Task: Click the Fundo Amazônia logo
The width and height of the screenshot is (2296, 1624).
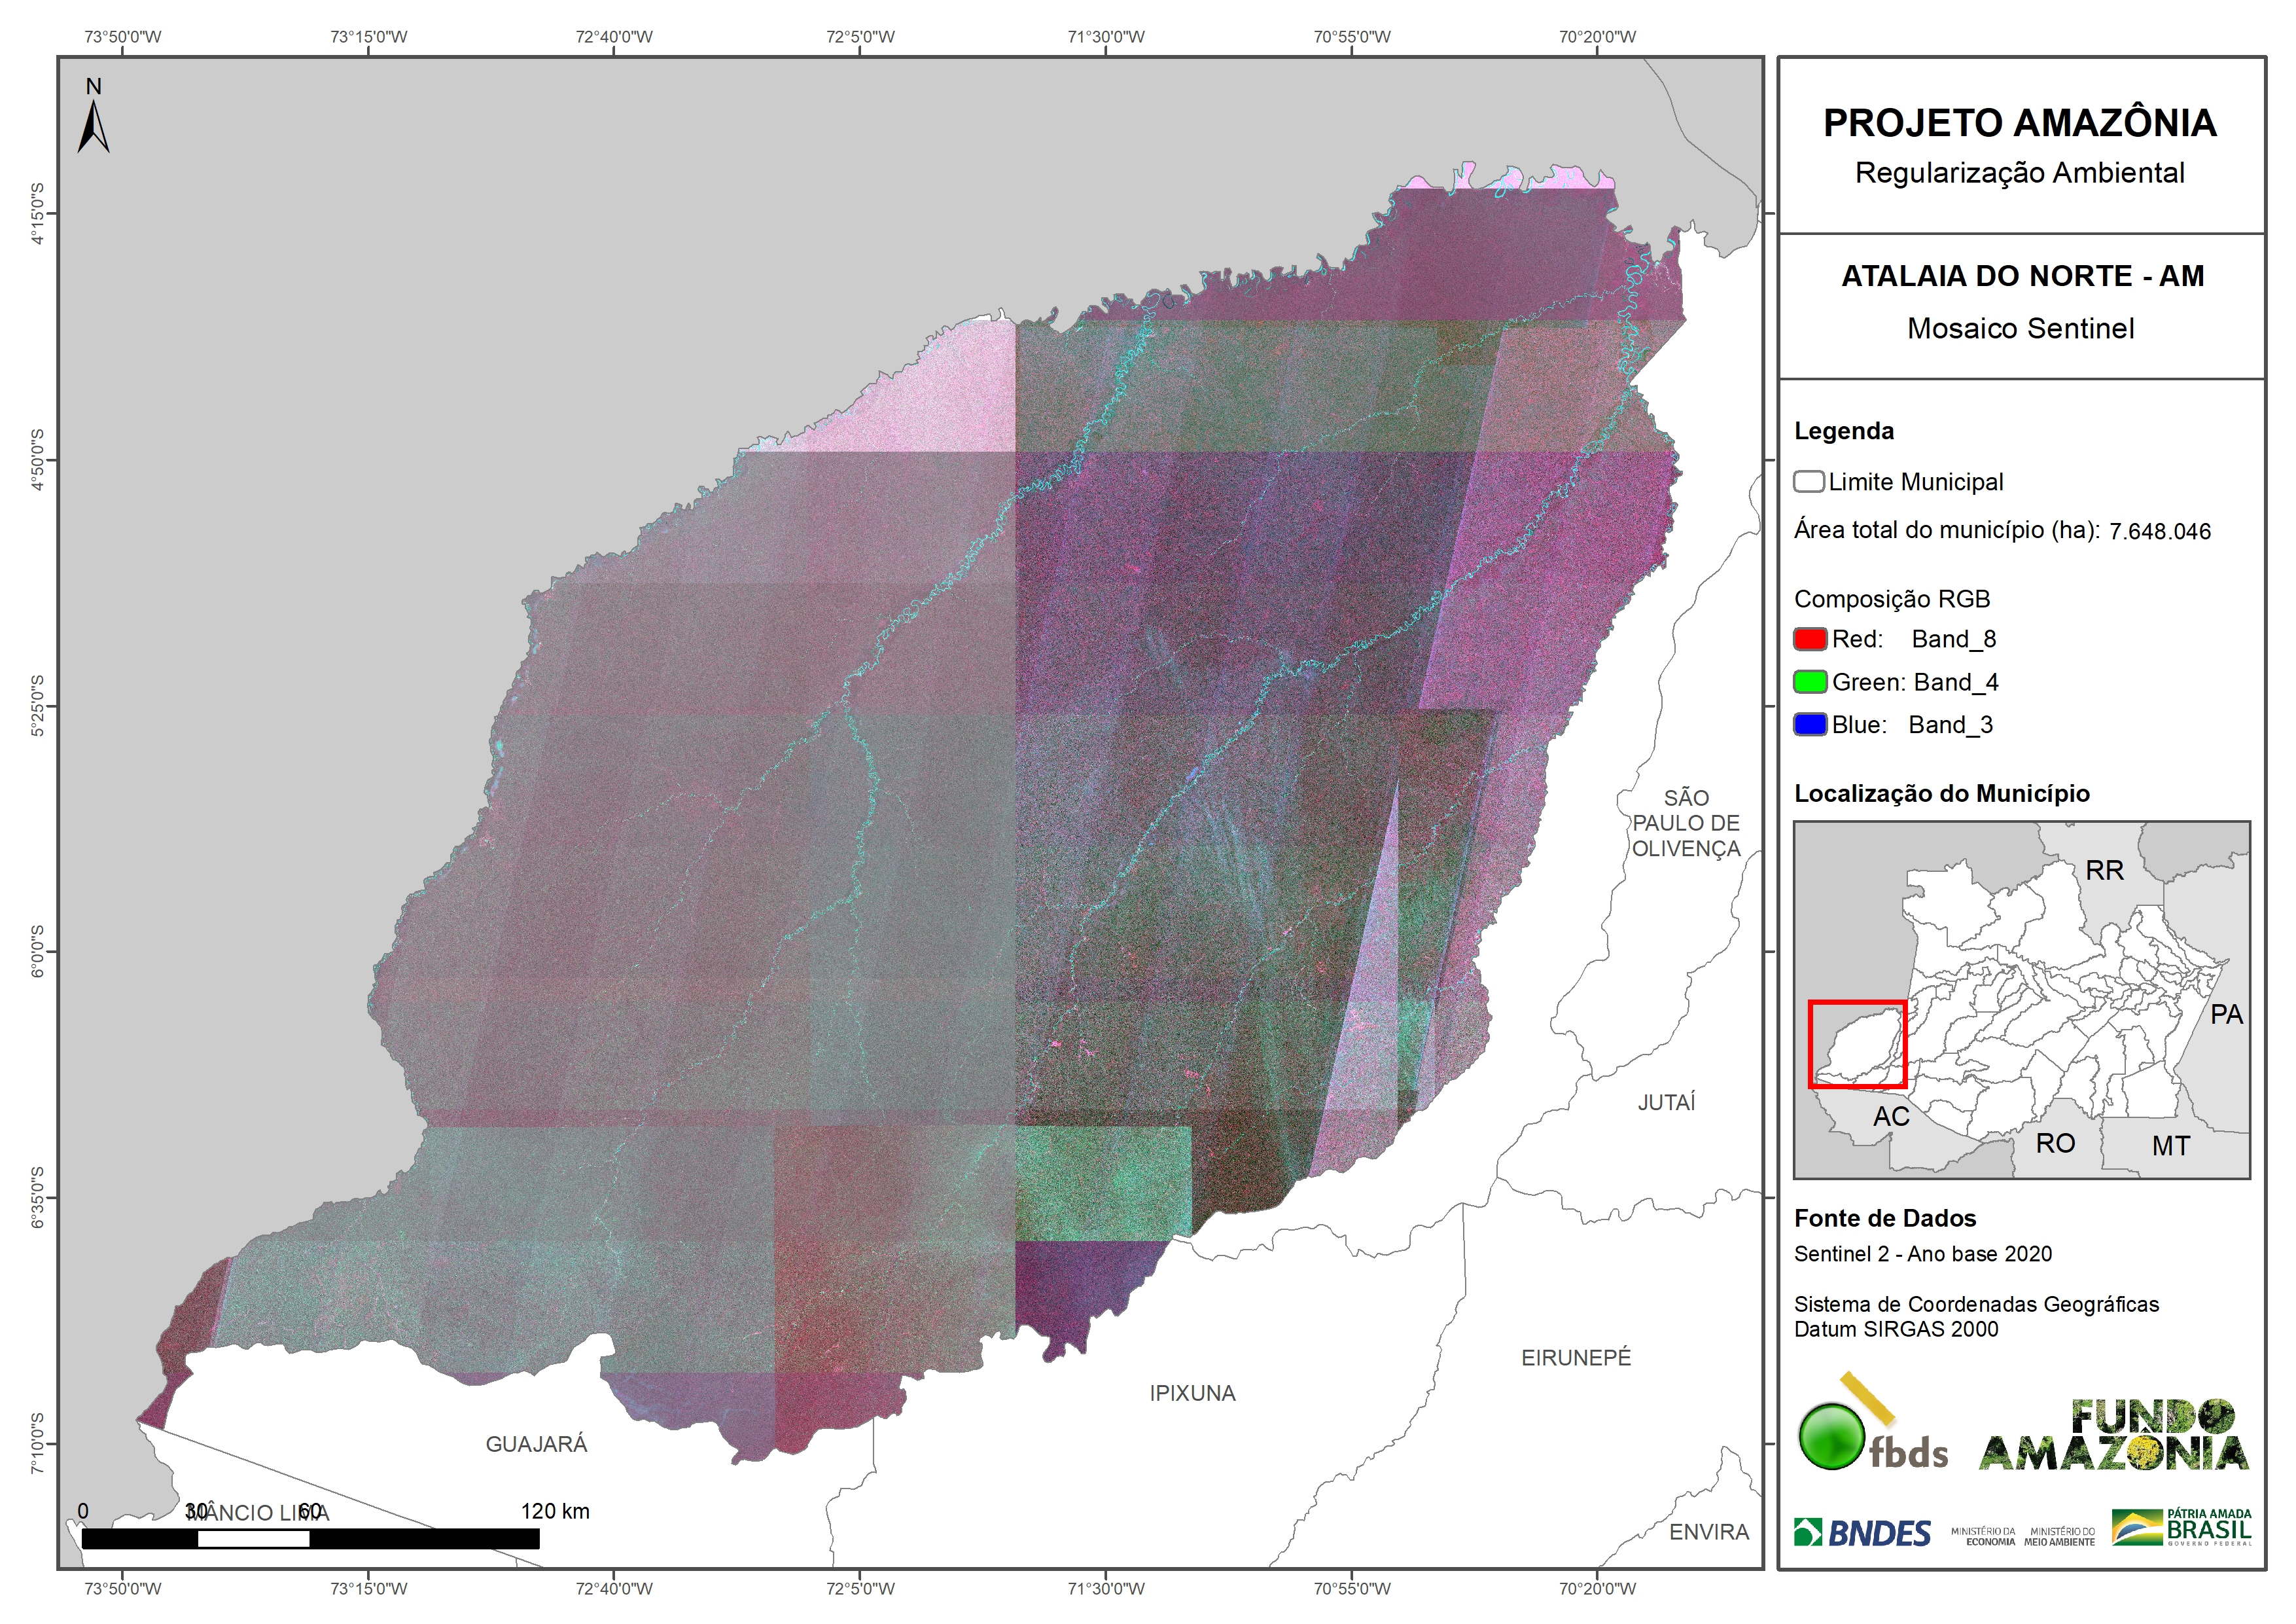Action: tap(2114, 1436)
